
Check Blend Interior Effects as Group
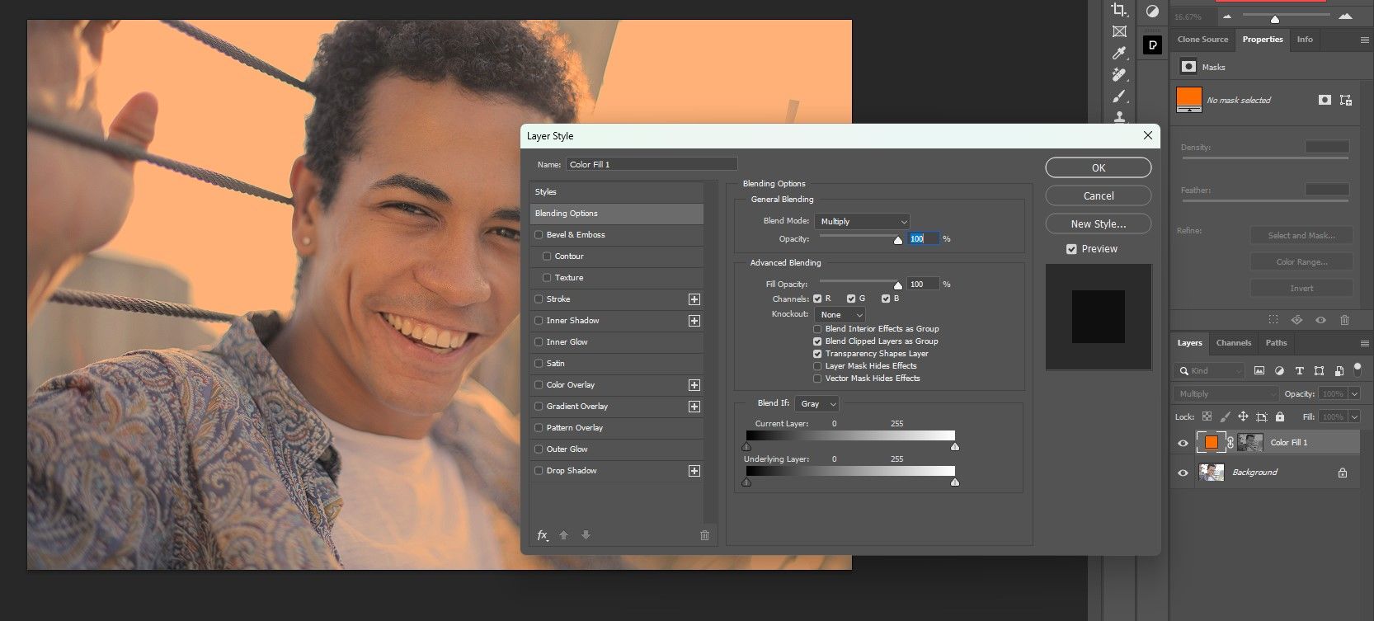(x=817, y=329)
